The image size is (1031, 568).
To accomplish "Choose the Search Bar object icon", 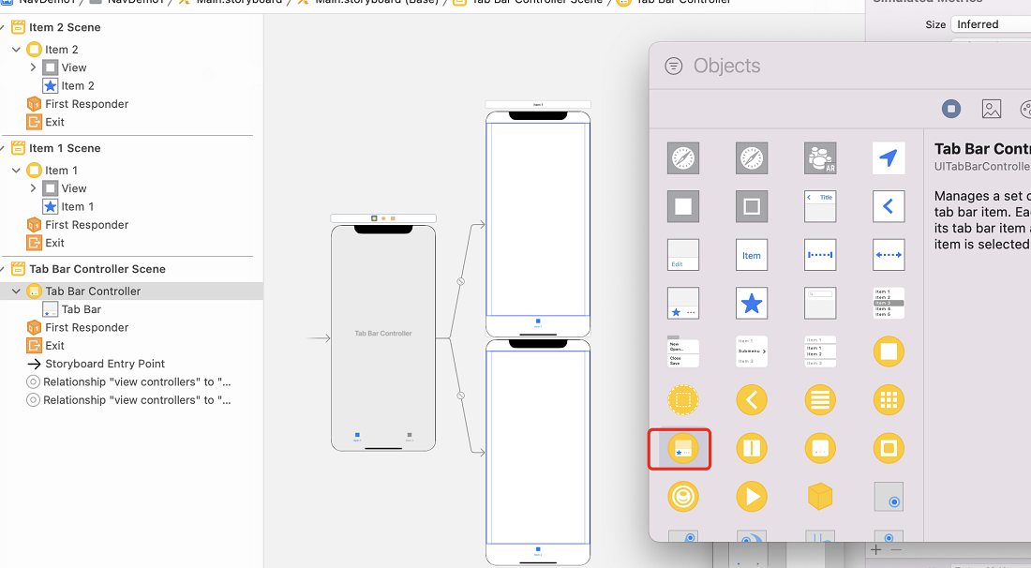I will 820,303.
